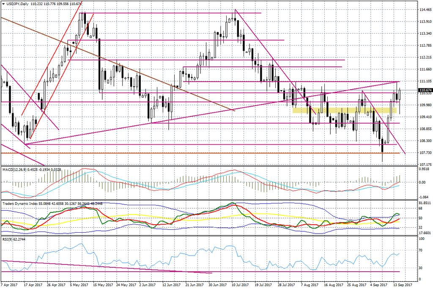Viewport: 433px width, 289px height.
Task: Click the 109.980 price scale label
Action: pos(425,105)
